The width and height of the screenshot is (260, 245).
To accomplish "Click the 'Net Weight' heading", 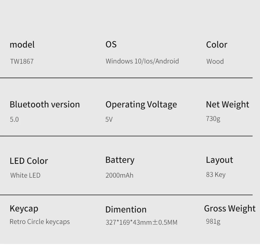I will [x=227, y=105].
